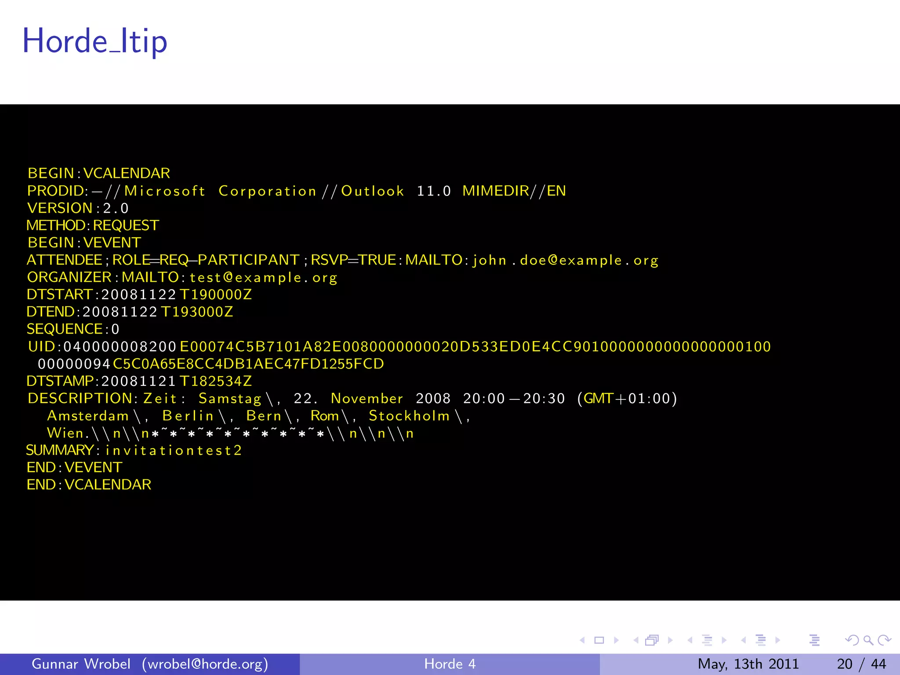This screenshot has width=900, height=675.
Task: Click the DTSTART:20081122T190000Z line
Action: tap(139, 294)
